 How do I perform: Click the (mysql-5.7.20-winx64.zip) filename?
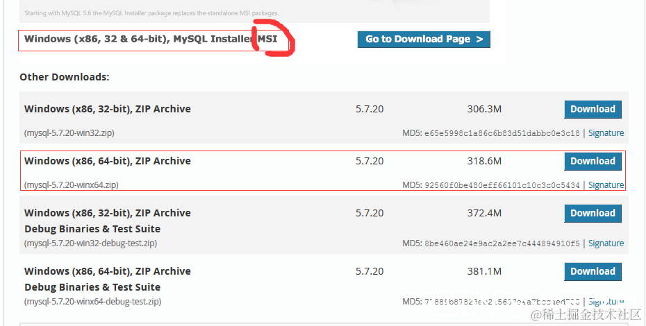pos(72,185)
